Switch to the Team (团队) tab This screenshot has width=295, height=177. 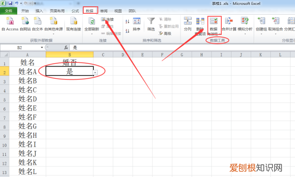pyautogui.click(x=132, y=11)
